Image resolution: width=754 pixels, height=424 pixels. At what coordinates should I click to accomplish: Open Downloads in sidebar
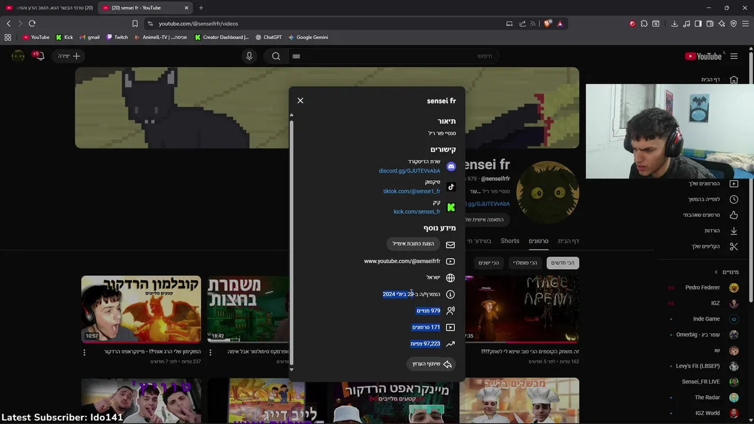(721, 231)
